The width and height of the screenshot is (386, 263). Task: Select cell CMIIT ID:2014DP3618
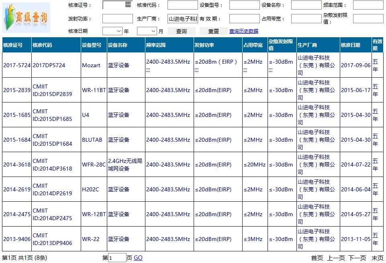pyautogui.click(x=56, y=165)
